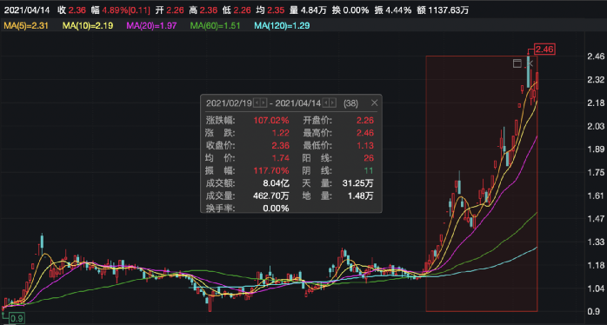
Task: Select the 1.48万 min volume value
Action: pyautogui.click(x=361, y=196)
